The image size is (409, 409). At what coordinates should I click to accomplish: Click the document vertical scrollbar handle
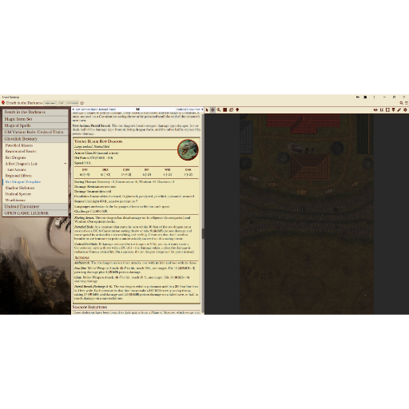[203, 233]
